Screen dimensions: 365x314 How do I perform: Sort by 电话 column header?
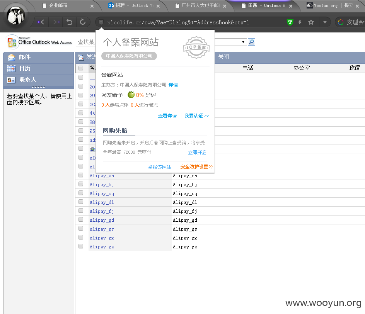pos(248,68)
